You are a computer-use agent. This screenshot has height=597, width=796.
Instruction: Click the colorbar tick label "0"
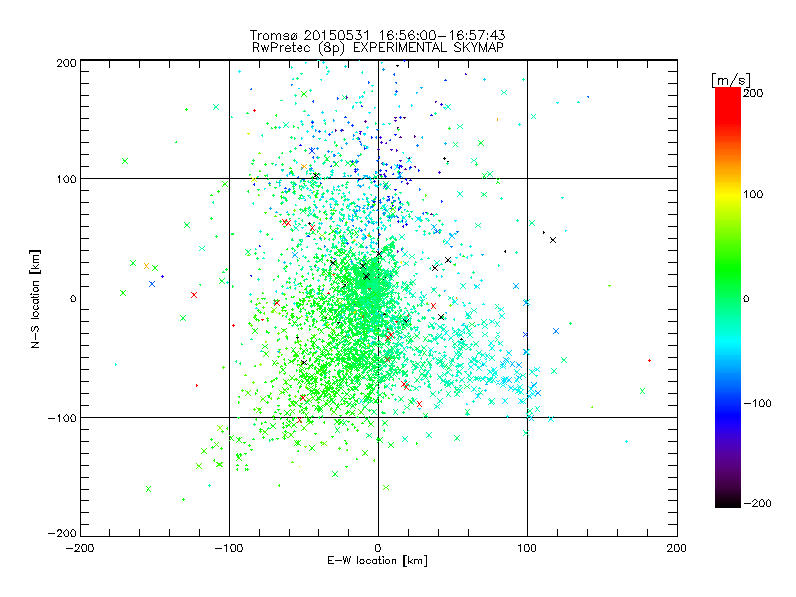point(746,298)
